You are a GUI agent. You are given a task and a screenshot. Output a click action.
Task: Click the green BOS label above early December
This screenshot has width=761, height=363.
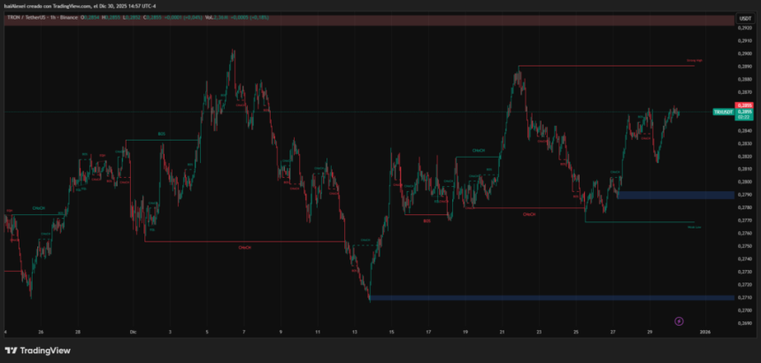pos(162,135)
